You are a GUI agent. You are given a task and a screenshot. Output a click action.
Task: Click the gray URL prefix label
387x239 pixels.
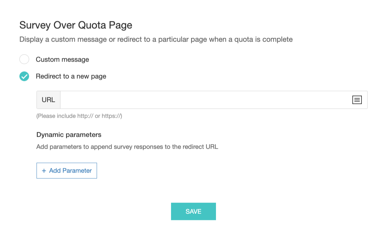click(48, 100)
